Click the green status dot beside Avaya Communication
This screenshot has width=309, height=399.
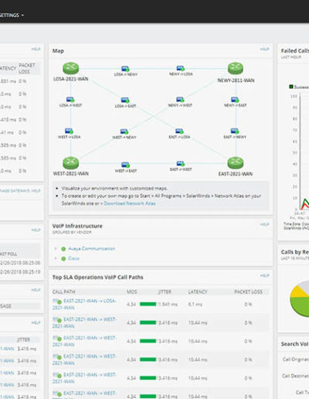pos(63,249)
